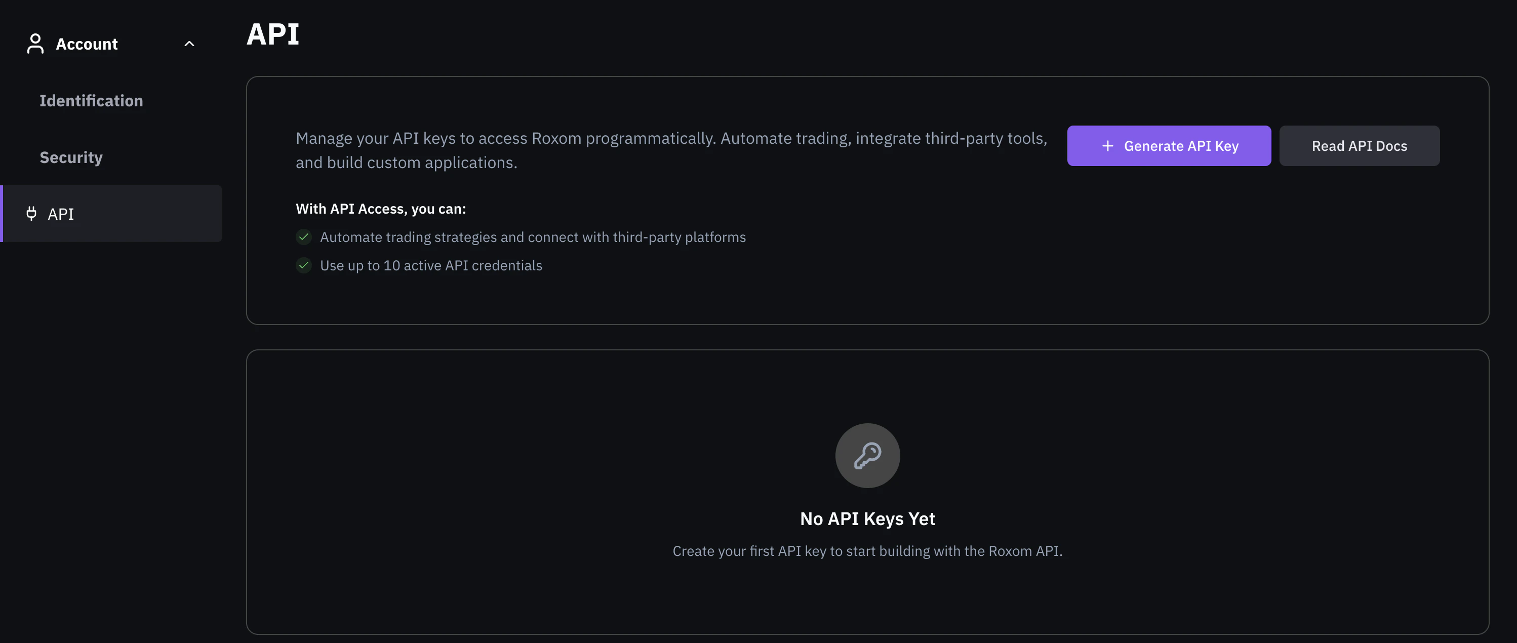Click the Generate API Key button

tap(1168, 145)
